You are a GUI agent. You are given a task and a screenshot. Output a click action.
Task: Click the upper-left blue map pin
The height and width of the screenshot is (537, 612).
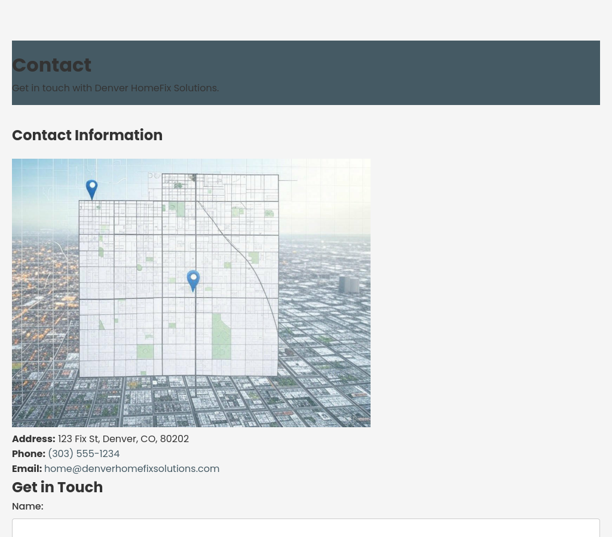click(x=91, y=189)
